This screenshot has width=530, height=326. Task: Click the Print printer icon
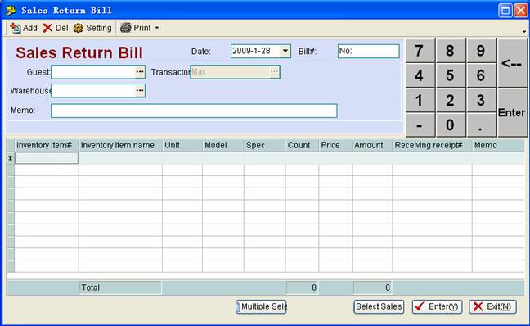tap(126, 28)
